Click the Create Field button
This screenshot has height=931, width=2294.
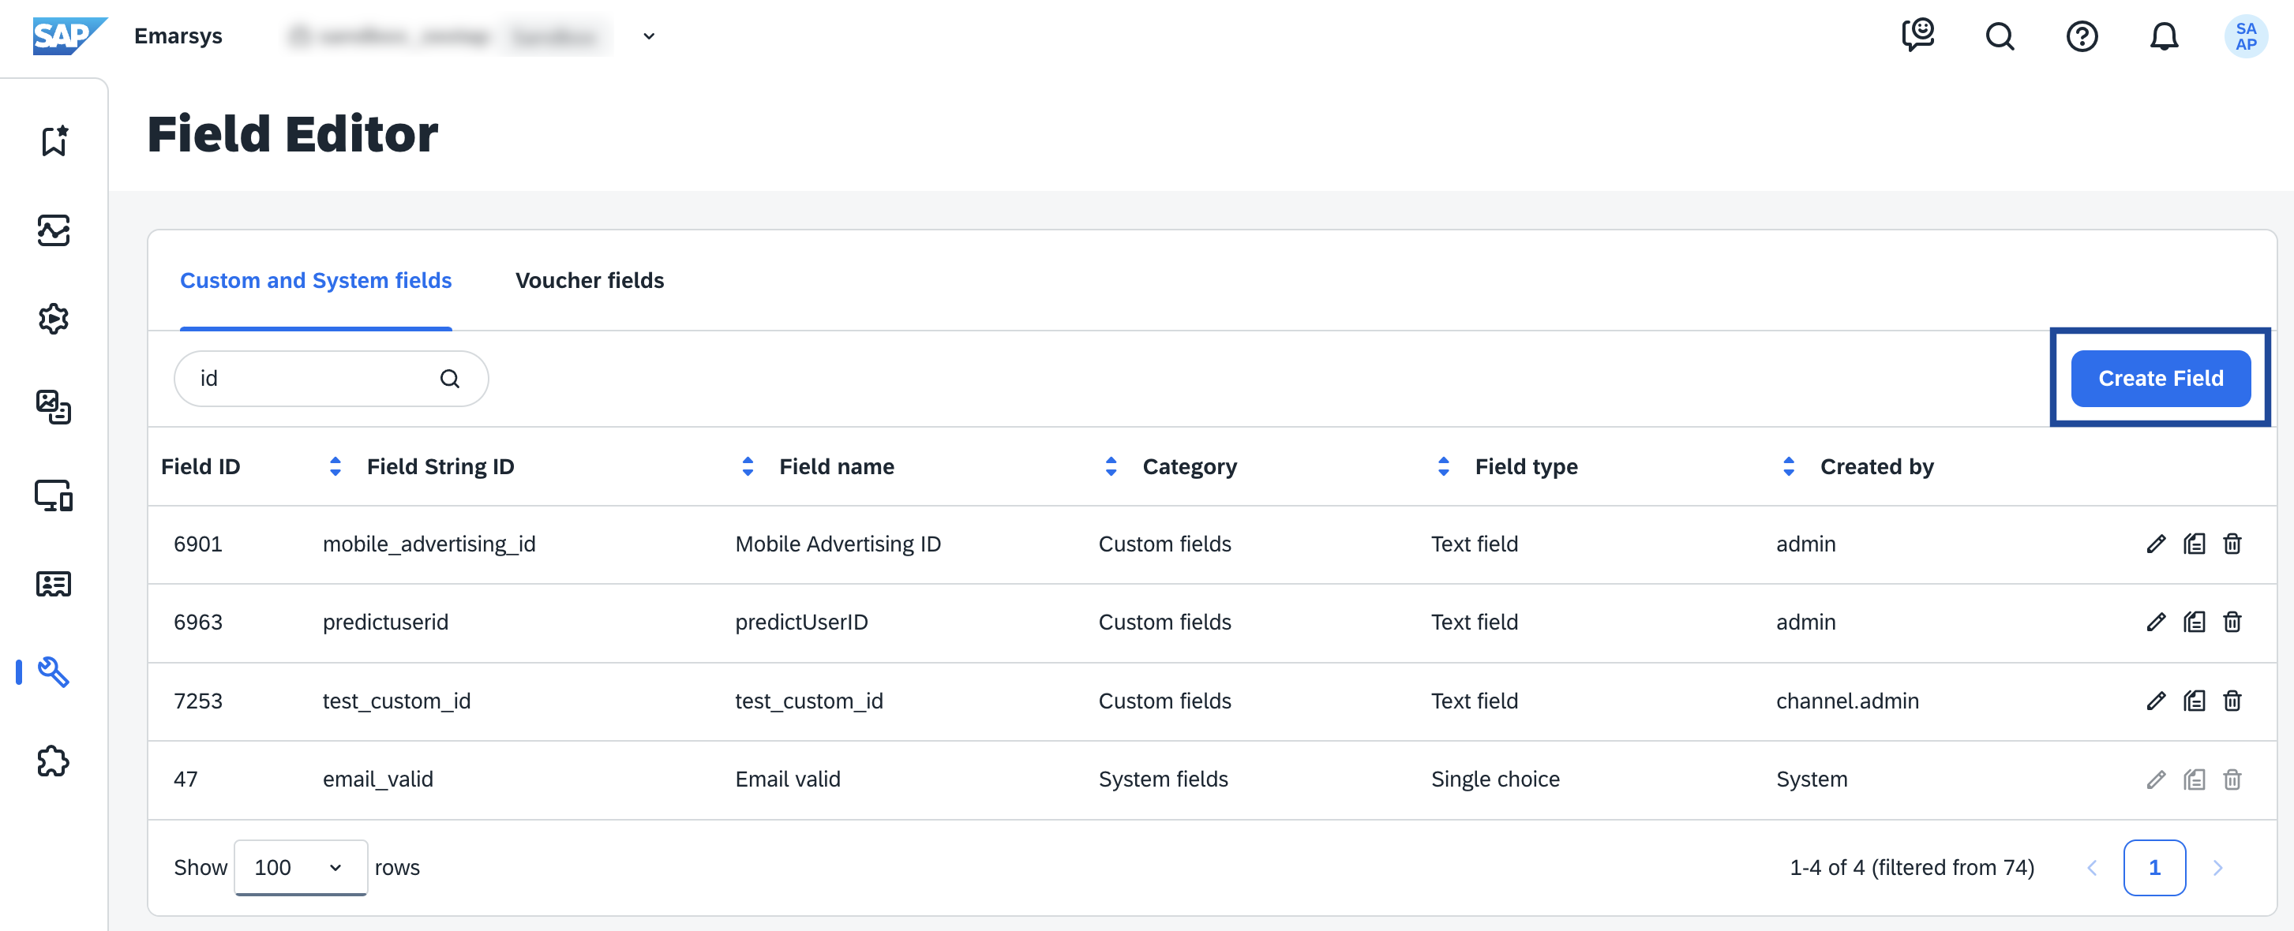click(x=2160, y=378)
